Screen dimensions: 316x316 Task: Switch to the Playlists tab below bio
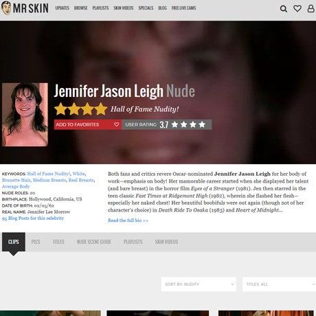tap(133, 242)
